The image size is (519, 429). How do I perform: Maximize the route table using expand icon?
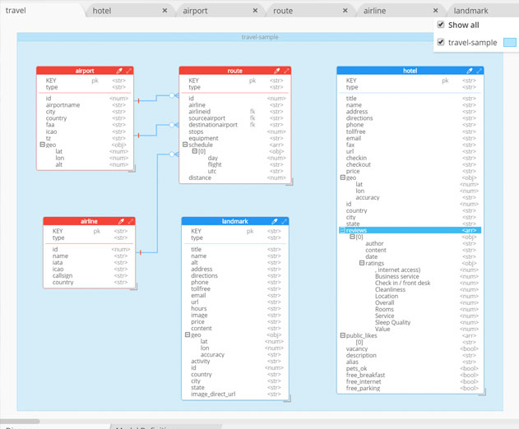point(286,71)
